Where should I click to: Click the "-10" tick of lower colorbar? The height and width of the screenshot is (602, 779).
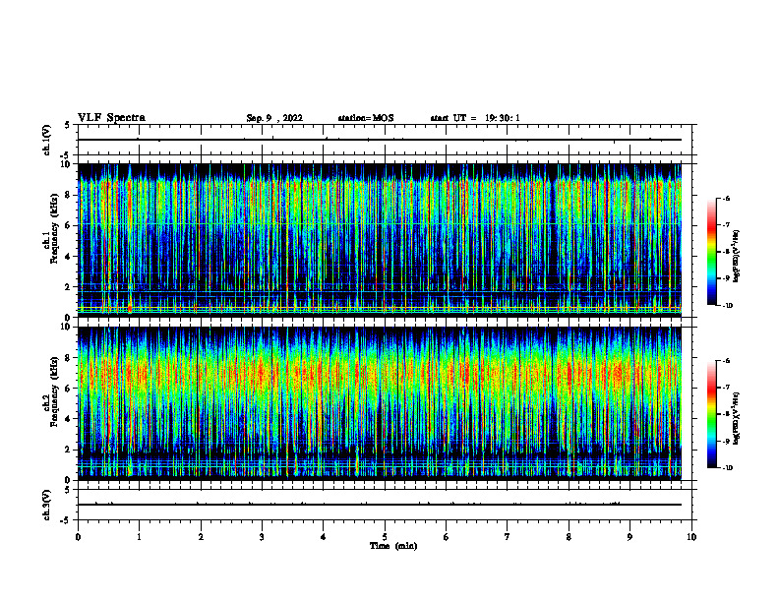click(727, 468)
